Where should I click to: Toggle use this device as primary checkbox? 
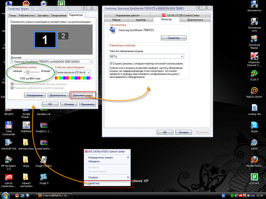click(x=12, y=84)
